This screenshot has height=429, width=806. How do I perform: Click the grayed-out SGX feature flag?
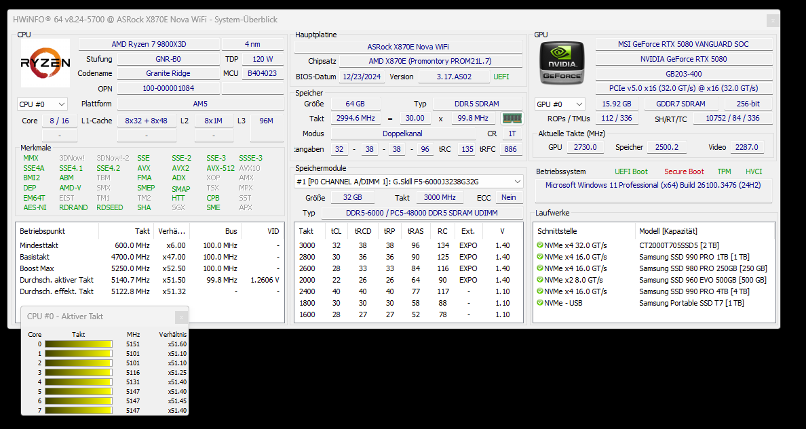[x=178, y=207]
